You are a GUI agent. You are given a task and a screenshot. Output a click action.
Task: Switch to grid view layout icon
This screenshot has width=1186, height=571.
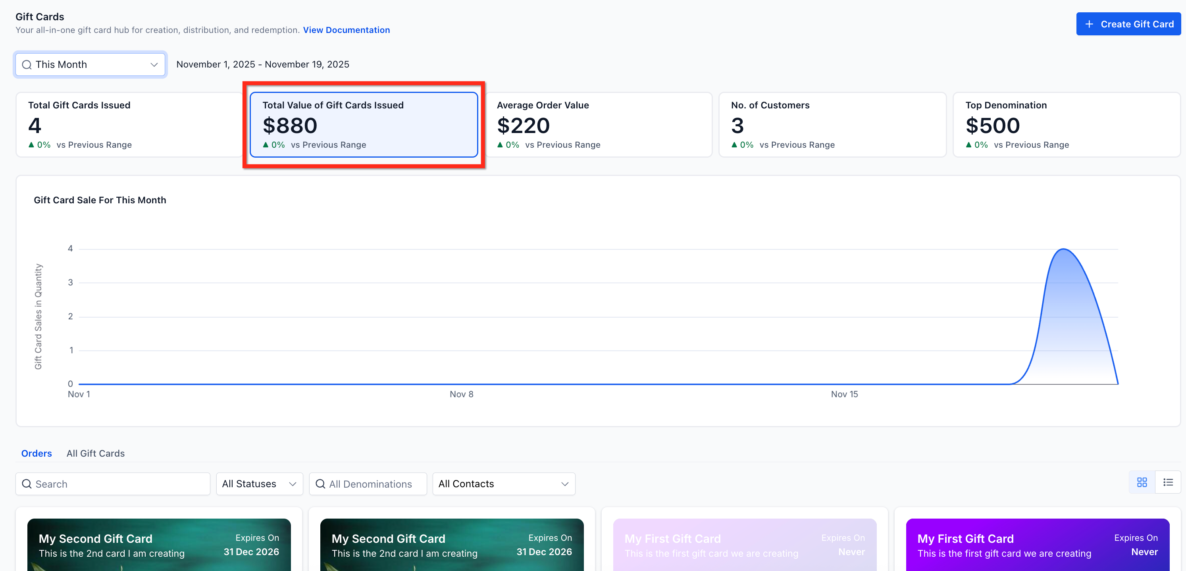coord(1142,482)
